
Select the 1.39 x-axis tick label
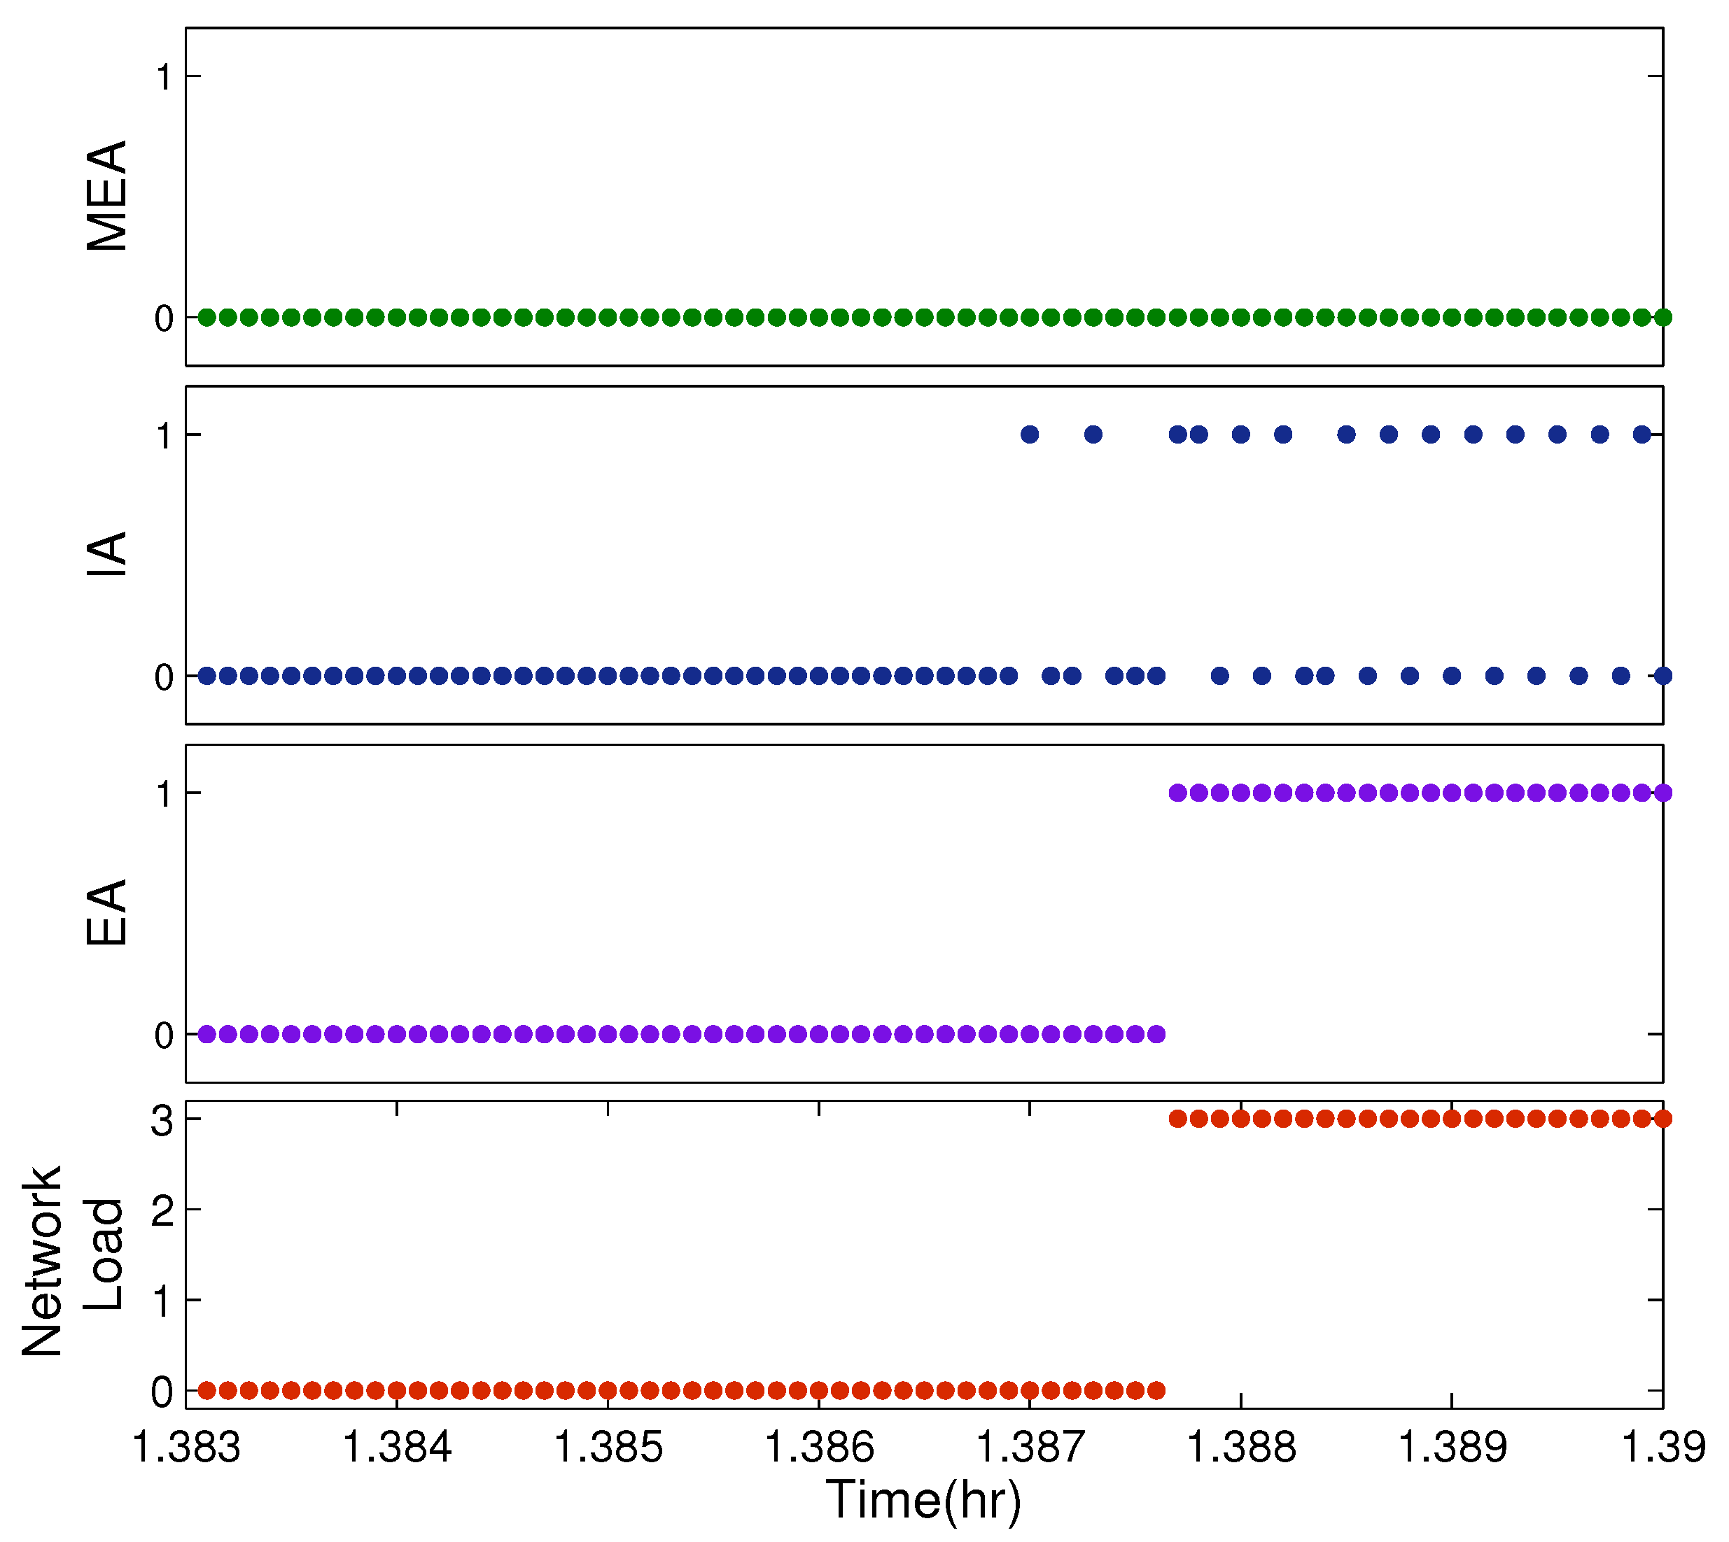coord(1663,1446)
